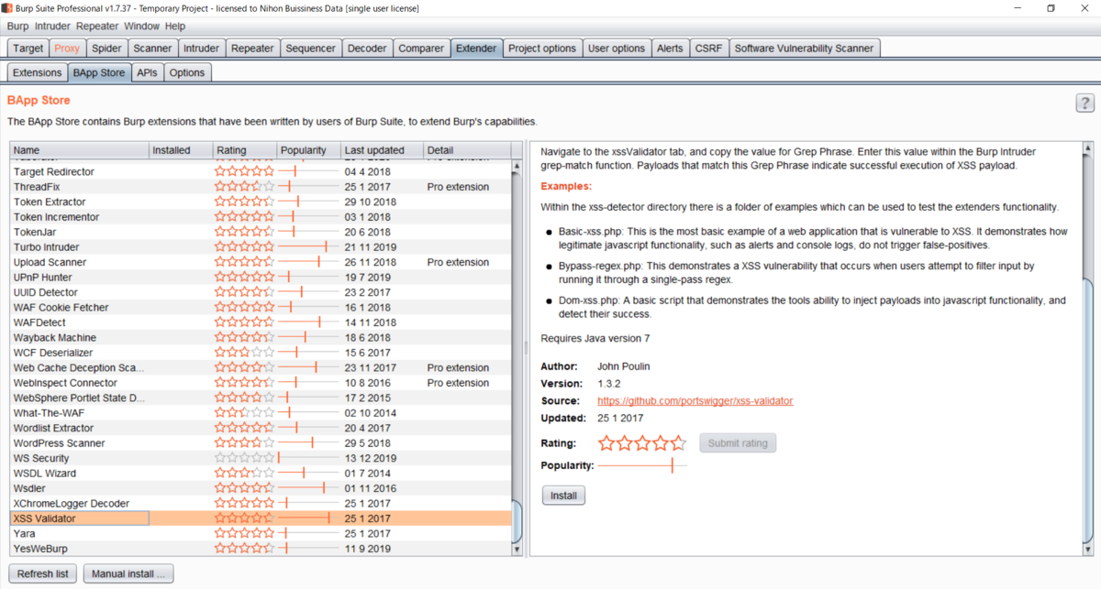1101x589 pixels.
Task: Switch to the Sequencer tab
Action: coord(311,49)
